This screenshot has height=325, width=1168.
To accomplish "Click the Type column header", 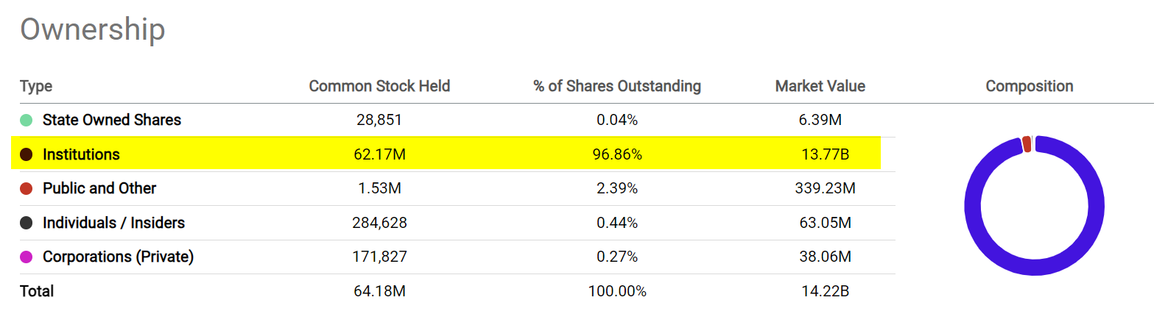I will tap(36, 86).
